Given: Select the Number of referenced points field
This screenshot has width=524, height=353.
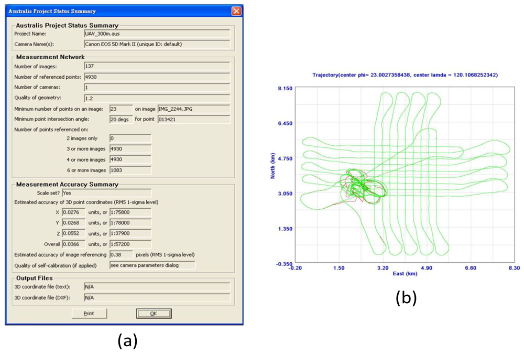Looking at the screenshot, I should (x=157, y=77).
